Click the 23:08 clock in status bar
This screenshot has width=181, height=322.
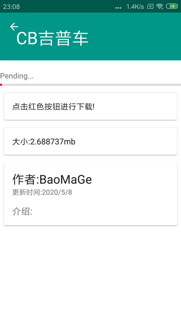click(11, 7)
